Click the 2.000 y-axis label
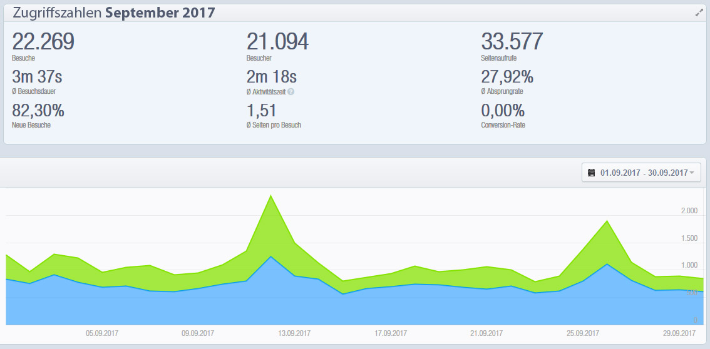 (689, 211)
